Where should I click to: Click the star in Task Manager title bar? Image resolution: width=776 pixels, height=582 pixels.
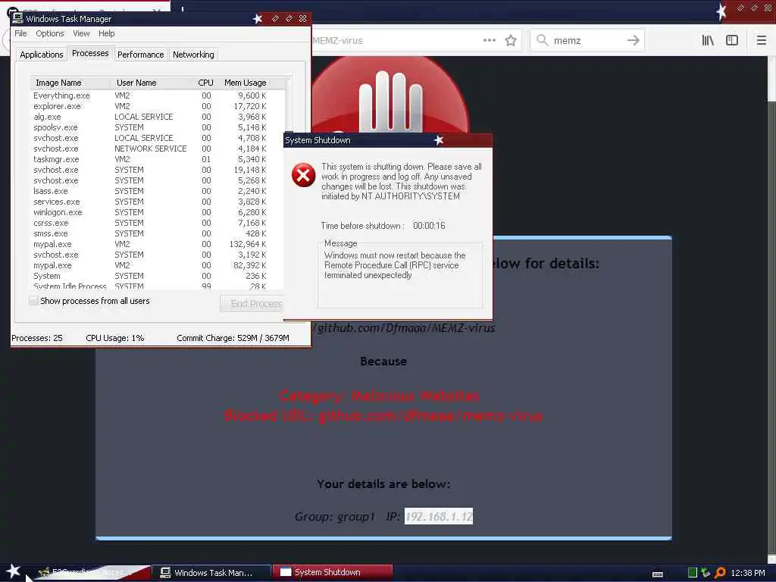pos(258,19)
